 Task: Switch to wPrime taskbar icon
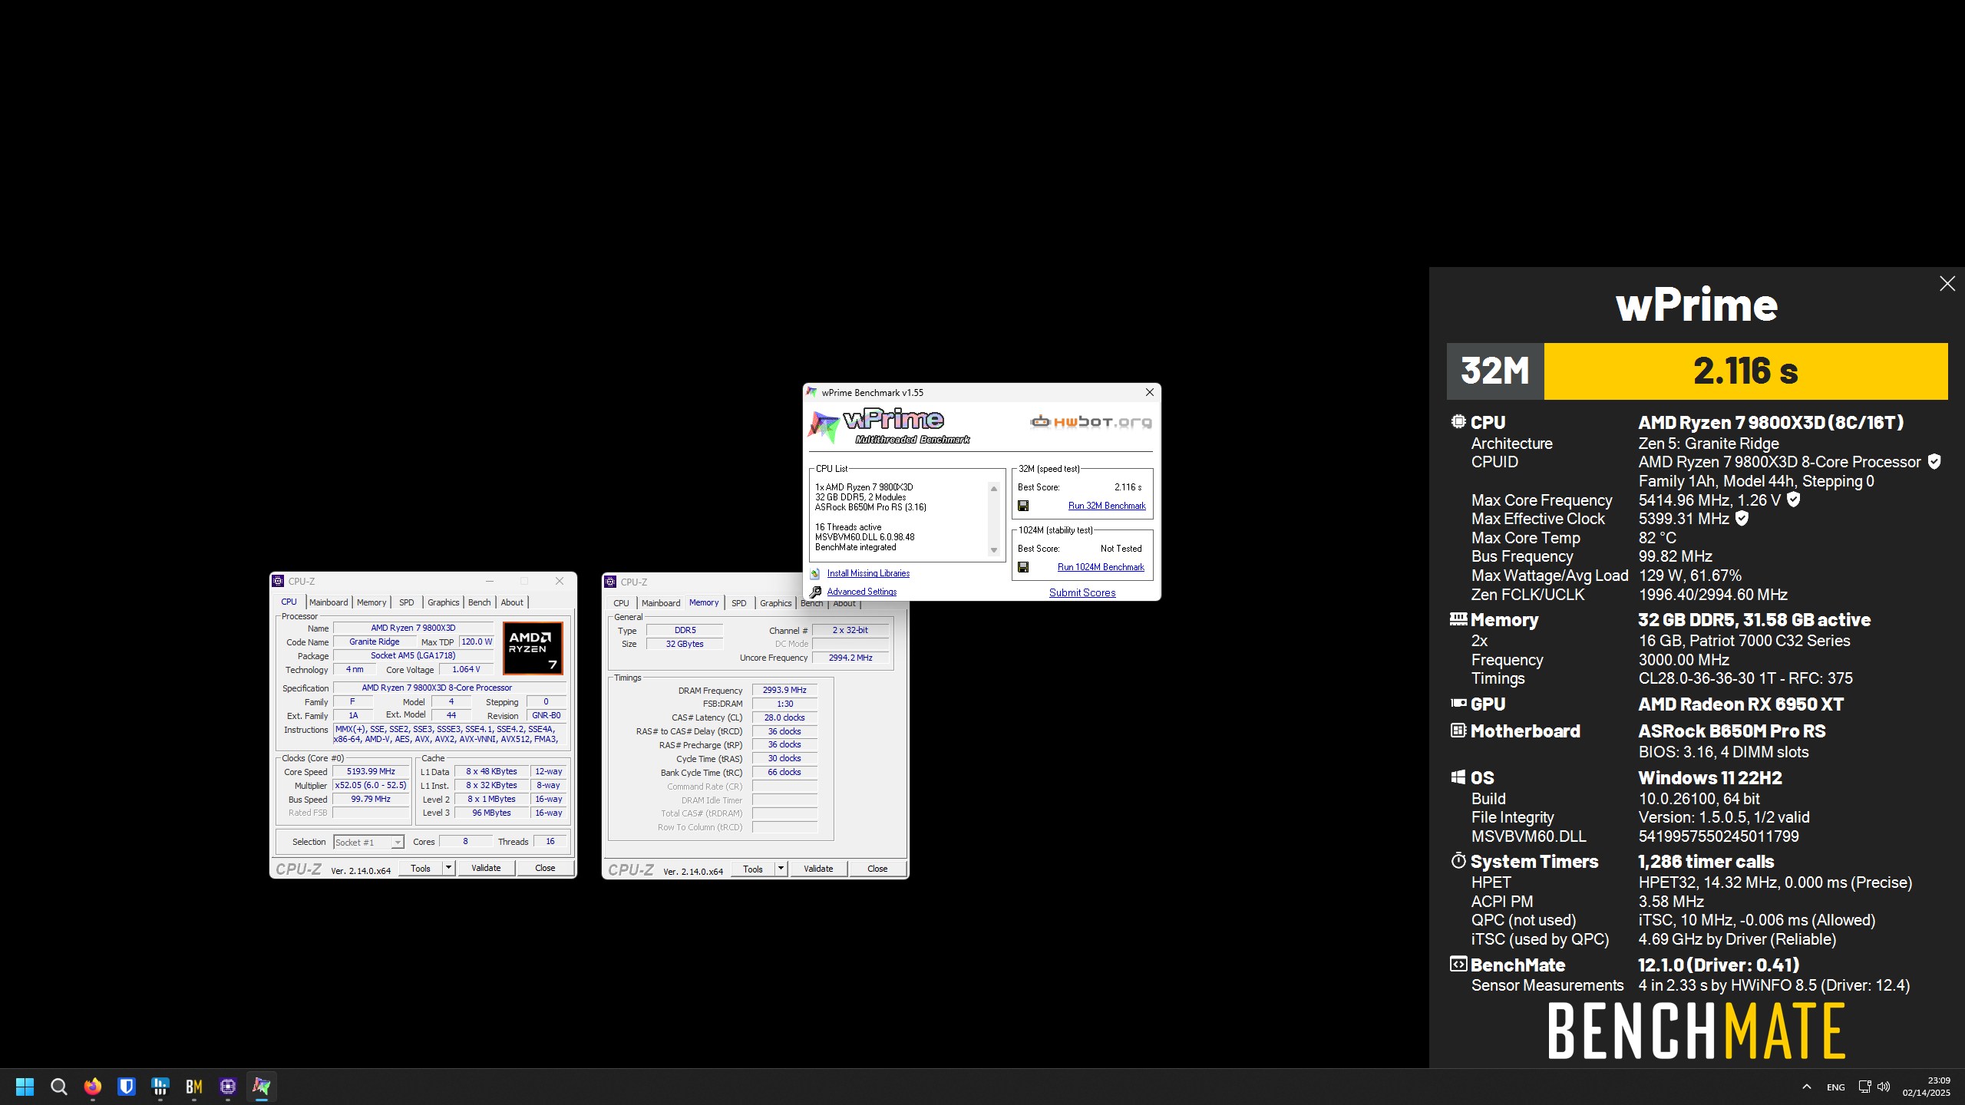[x=262, y=1087]
